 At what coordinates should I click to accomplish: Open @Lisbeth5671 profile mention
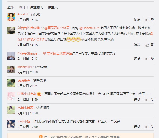(89, 28)
